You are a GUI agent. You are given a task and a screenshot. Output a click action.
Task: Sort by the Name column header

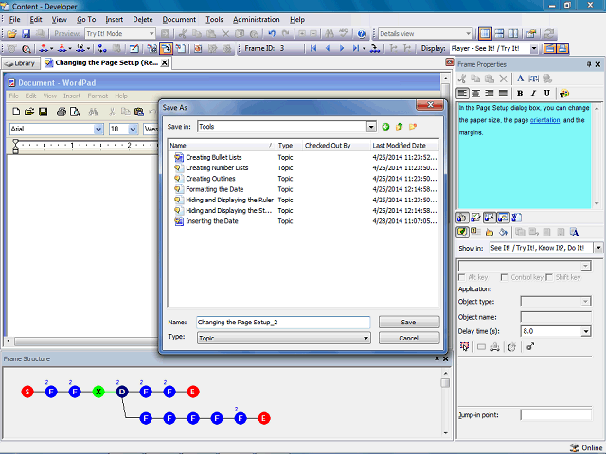point(222,146)
